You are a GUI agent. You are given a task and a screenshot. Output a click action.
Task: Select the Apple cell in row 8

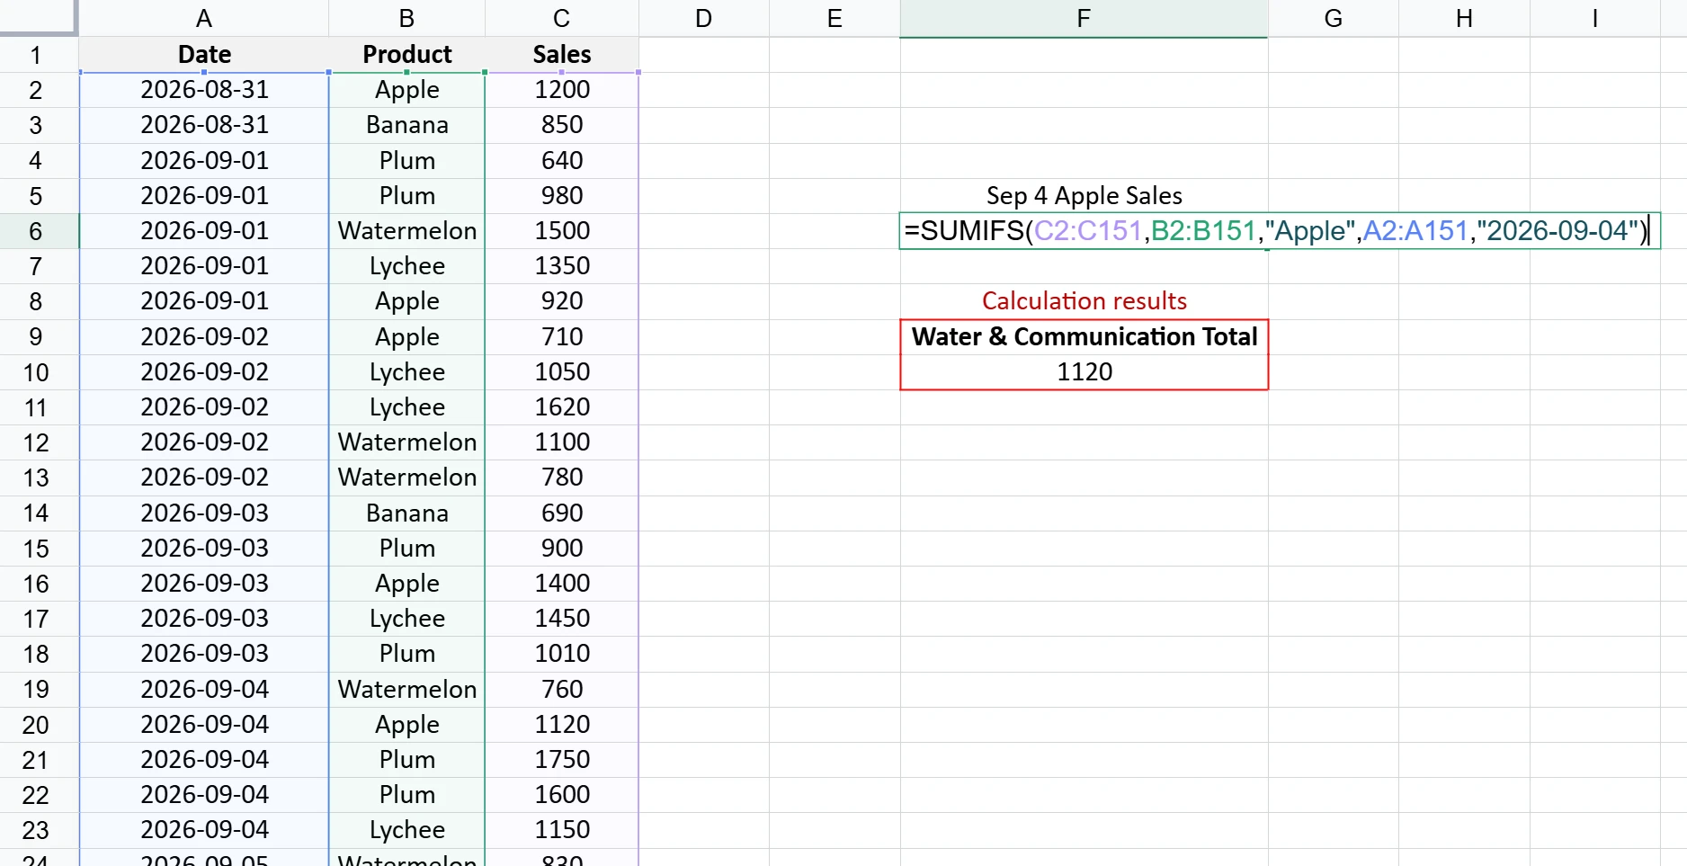click(x=406, y=301)
